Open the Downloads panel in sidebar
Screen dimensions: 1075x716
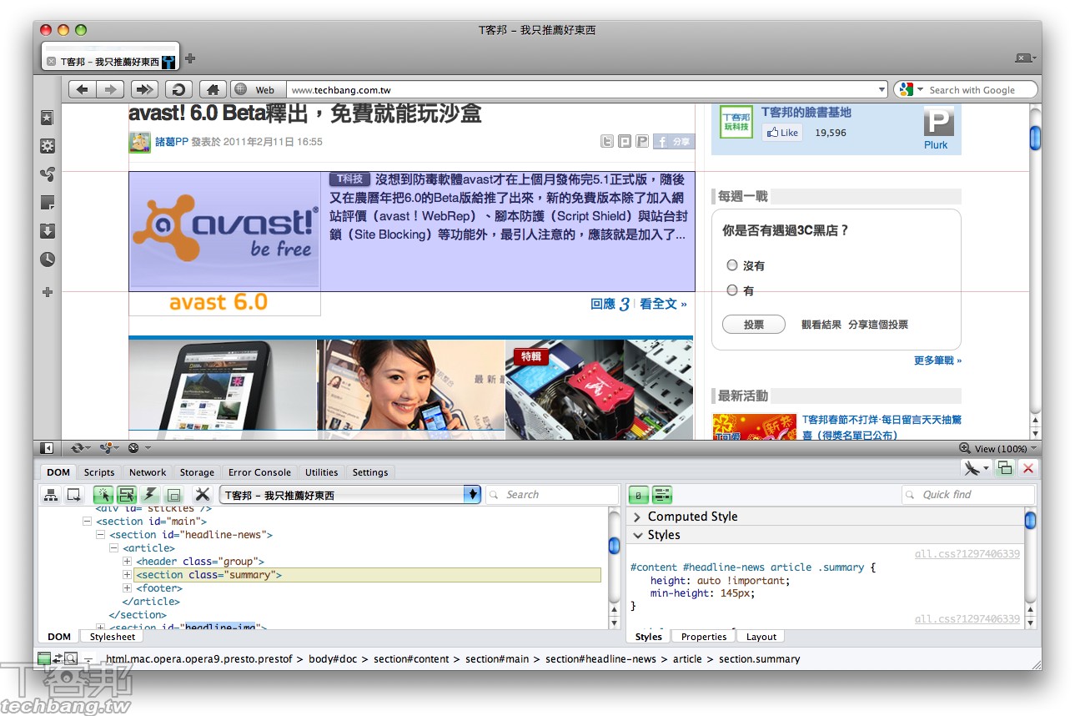(48, 231)
